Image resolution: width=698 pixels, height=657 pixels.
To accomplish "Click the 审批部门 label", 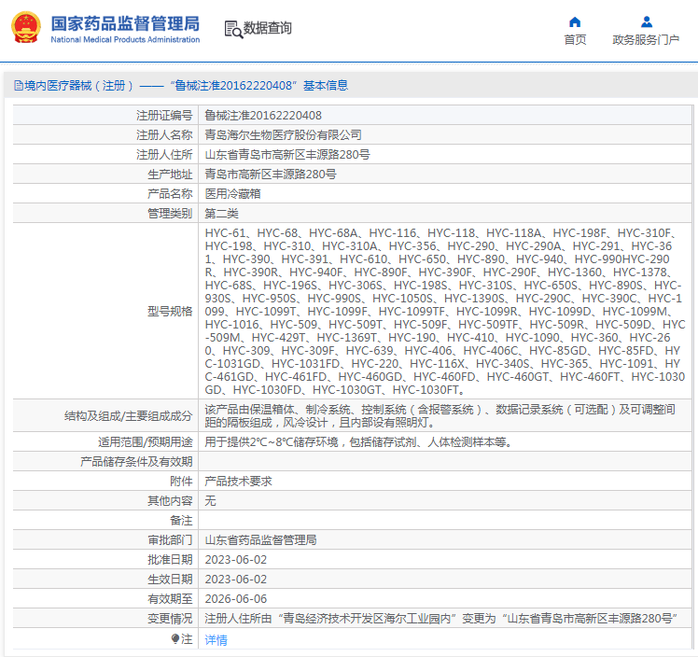I will 170,540.
